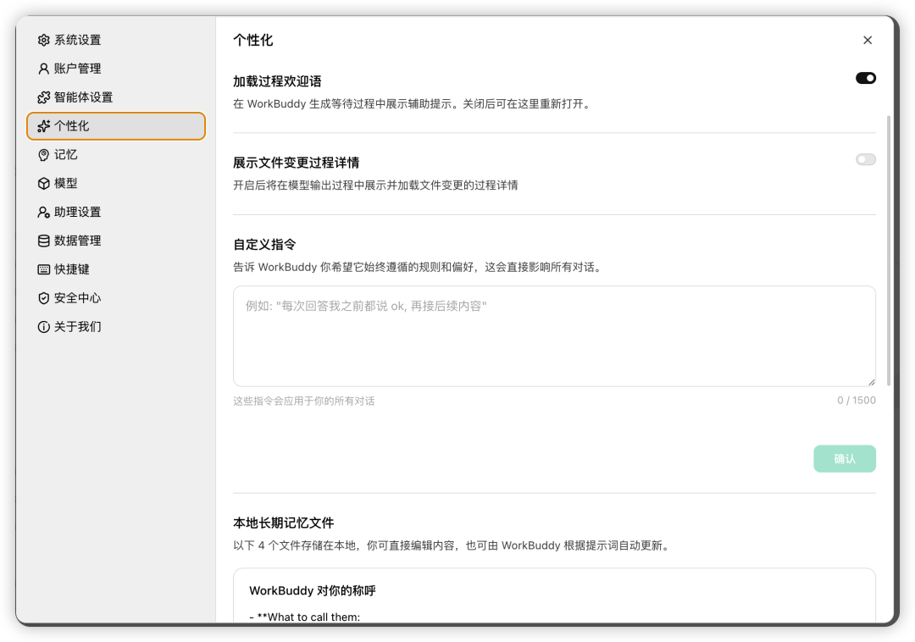Click the info icon beside 关于我们

(43, 327)
